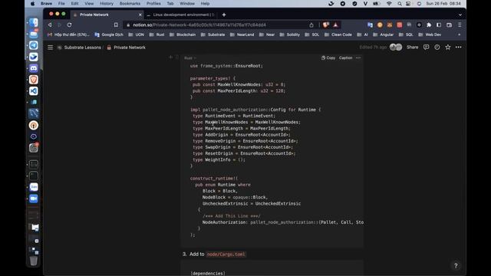This screenshot has width=491, height=276.
Task: Expand the bookmarks overflow chevron
Action: click(x=459, y=34)
